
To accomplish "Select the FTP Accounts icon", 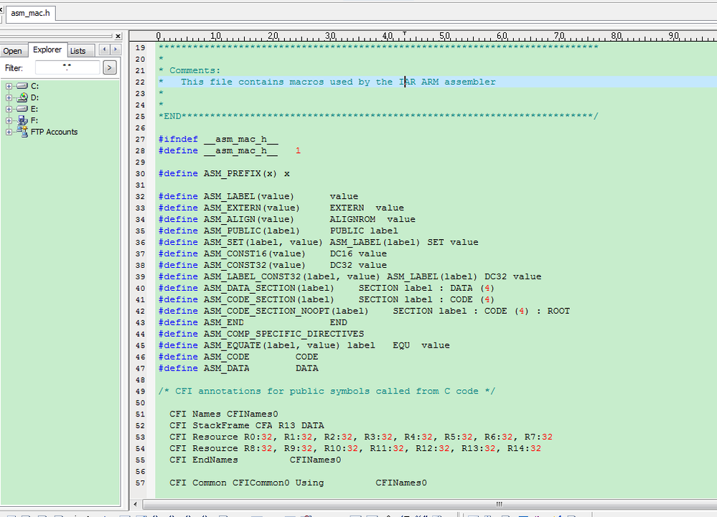I will tap(22, 131).
